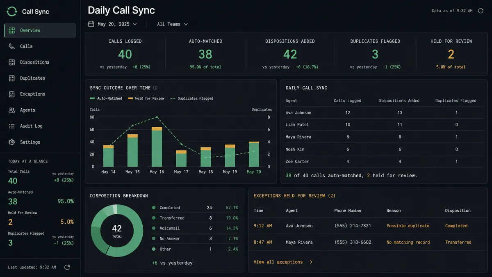Open the Audit Log menu item
This screenshot has width=492, height=277.
click(40, 126)
